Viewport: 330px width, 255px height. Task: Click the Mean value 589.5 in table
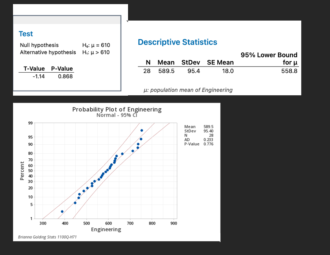point(166,71)
